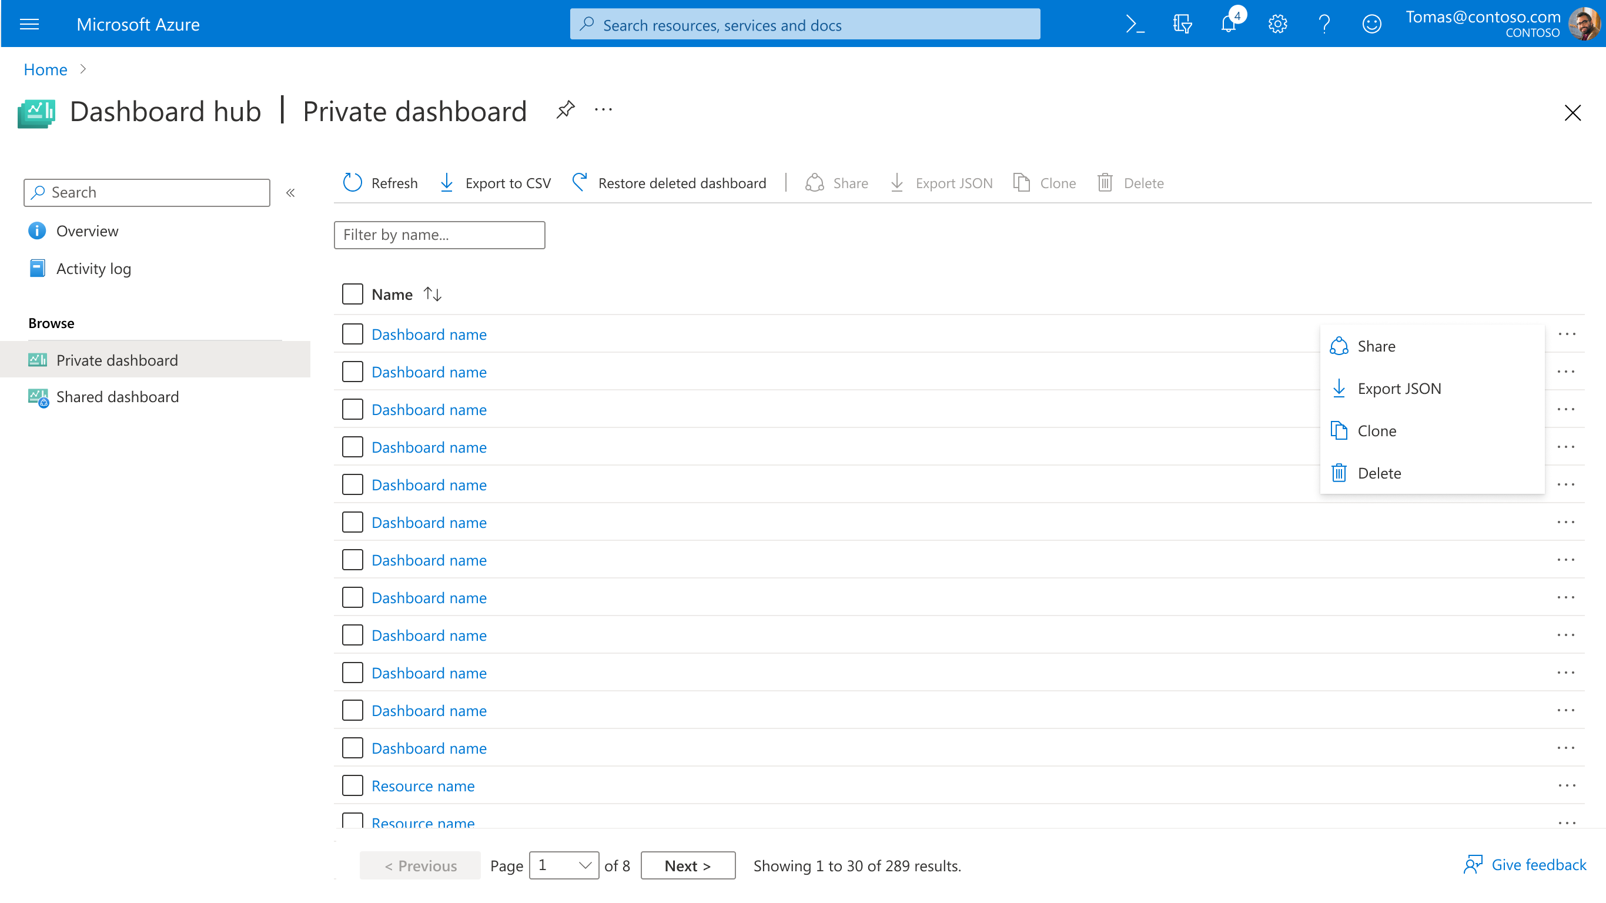
Task: Open the hamburger portal menu
Action: tap(29, 24)
